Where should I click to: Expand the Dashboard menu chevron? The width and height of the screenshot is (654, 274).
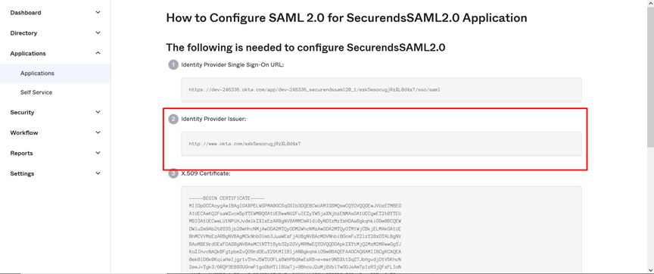[98, 13]
